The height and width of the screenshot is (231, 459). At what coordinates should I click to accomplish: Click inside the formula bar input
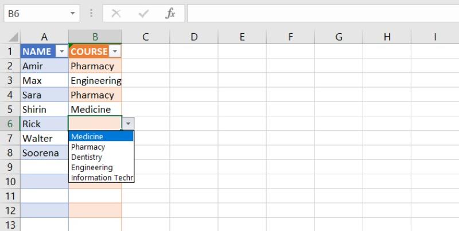pos(321,13)
